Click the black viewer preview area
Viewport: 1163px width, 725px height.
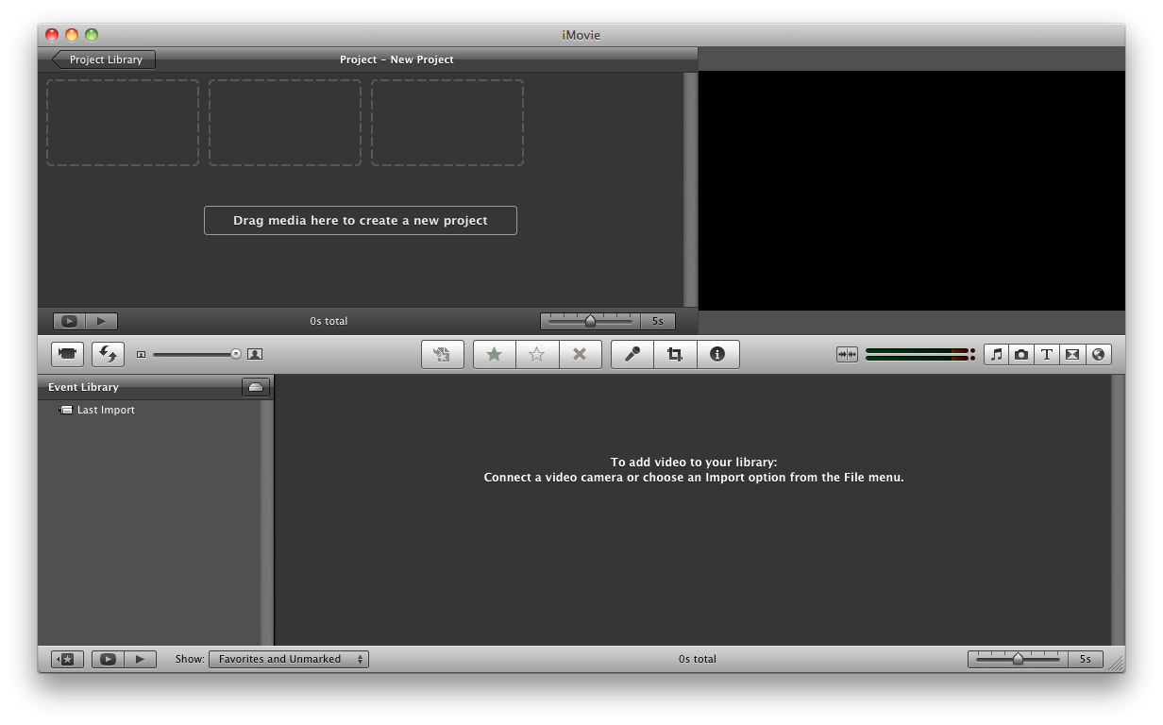pyautogui.click(x=912, y=191)
